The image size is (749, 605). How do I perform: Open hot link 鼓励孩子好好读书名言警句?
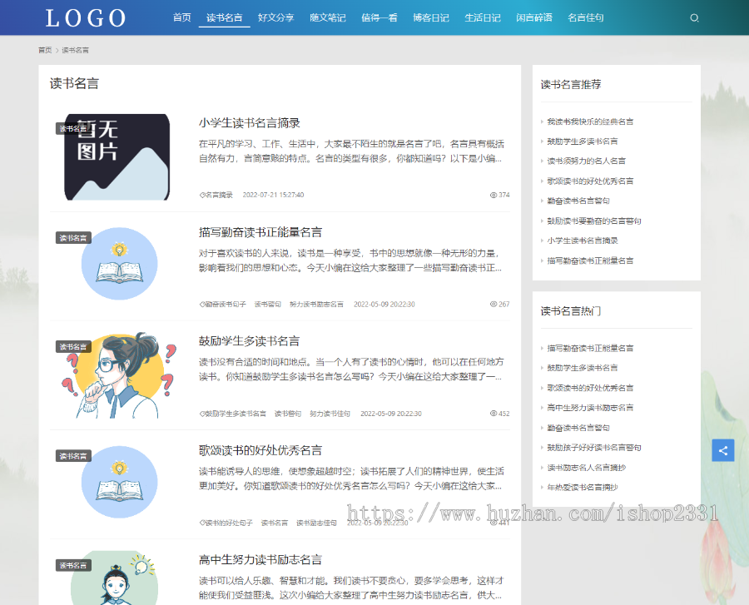(593, 448)
